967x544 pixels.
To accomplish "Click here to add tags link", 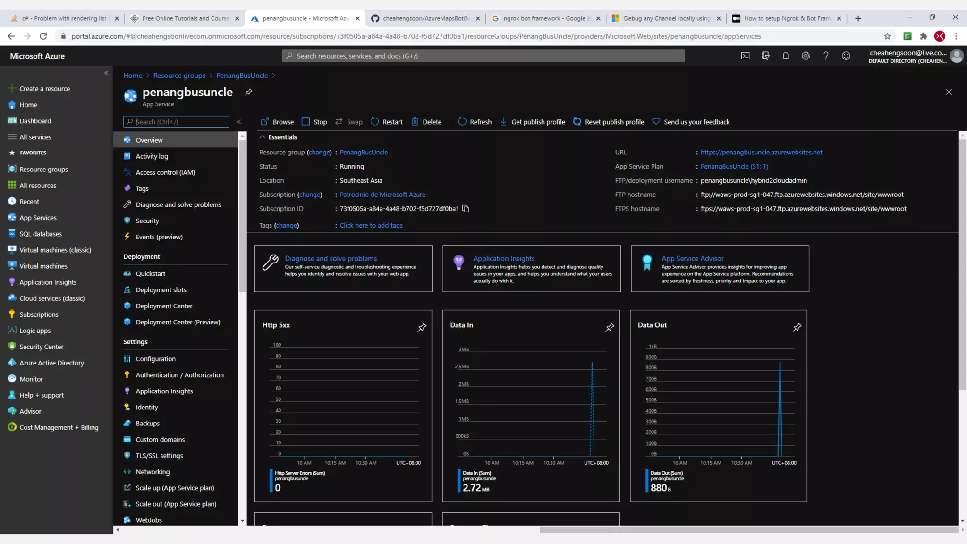I will pyautogui.click(x=371, y=225).
